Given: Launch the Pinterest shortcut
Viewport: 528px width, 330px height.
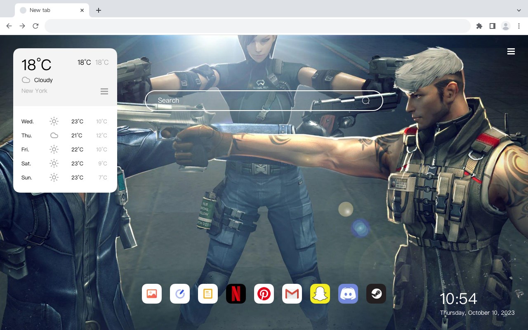Looking at the screenshot, I should point(264,294).
